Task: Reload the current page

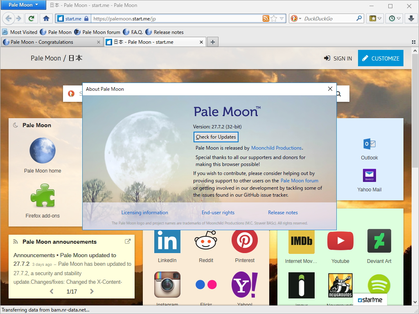Action: coord(31,18)
